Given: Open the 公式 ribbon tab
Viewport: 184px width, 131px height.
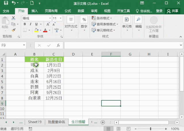Looking at the screenshot, I should [68, 11].
